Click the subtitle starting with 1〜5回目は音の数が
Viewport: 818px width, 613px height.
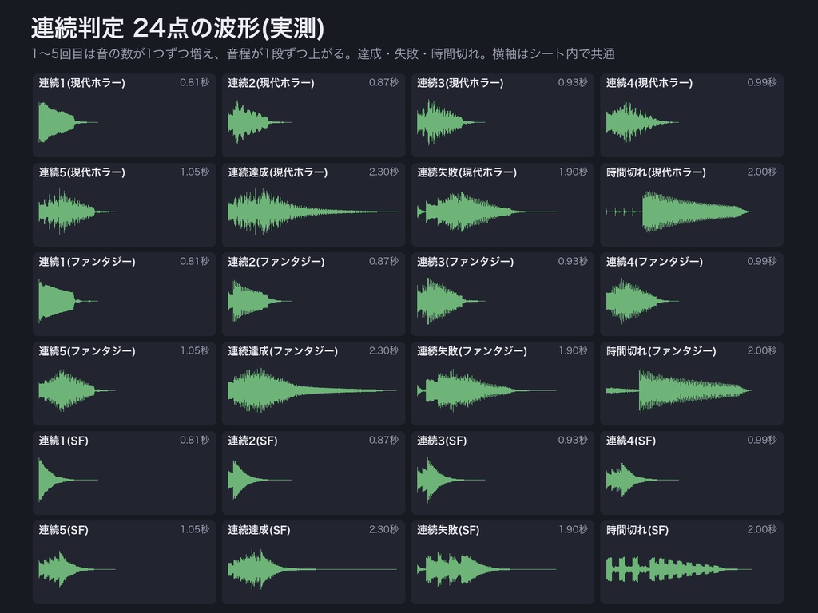[x=323, y=53]
